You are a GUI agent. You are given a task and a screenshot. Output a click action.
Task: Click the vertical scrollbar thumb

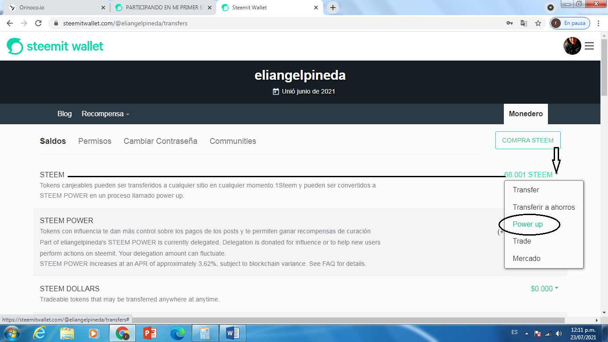click(604, 67)
